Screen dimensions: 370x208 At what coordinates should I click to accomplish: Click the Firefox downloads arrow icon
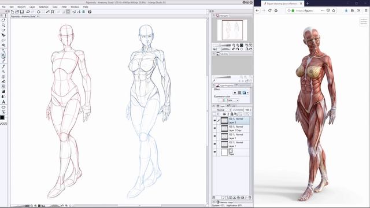click(x=346, y=10)
